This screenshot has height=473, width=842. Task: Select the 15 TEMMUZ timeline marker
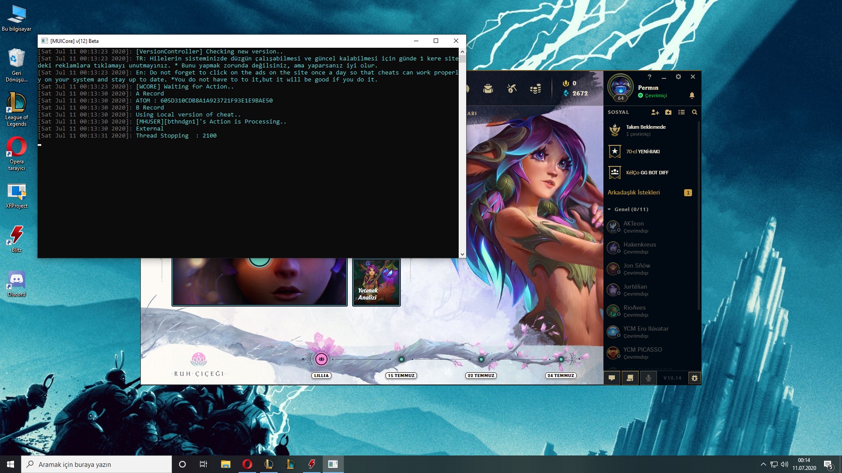(401, 360)
